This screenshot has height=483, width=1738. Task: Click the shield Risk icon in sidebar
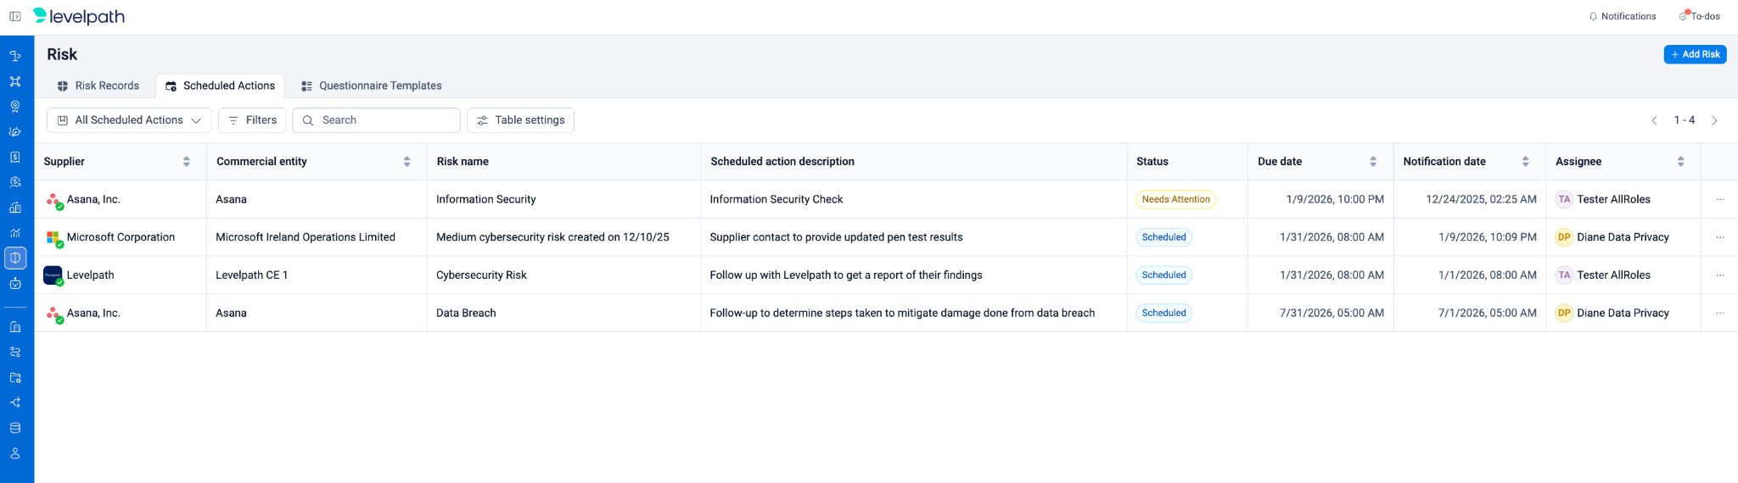coord(15,258)
